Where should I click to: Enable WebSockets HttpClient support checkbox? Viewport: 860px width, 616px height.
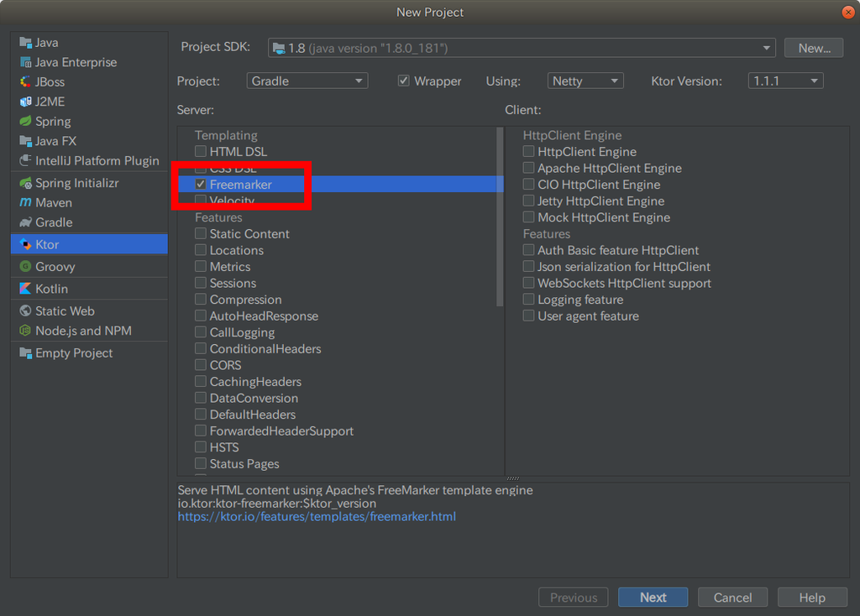[529, 283]
